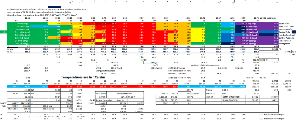This screenshot has width=296, height=120.
Task: Select the dark red 32.8 cell
Action: pos(67,41)
